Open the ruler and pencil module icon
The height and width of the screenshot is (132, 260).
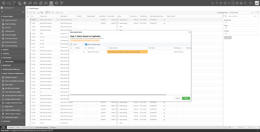[x=62, y=3]
